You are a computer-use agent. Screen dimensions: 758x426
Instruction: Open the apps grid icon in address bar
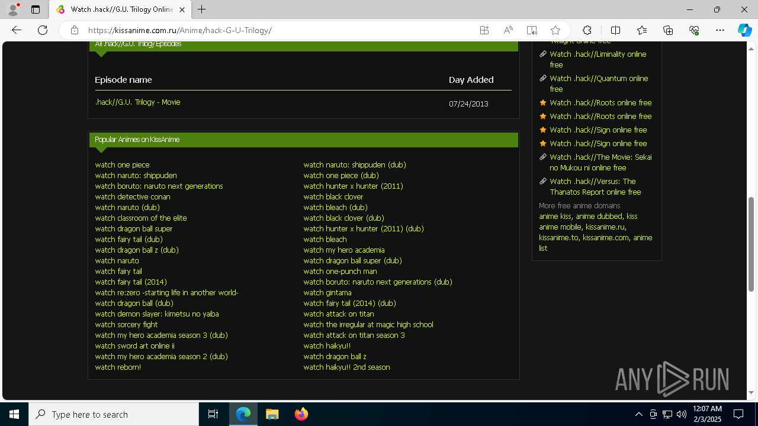484,30
